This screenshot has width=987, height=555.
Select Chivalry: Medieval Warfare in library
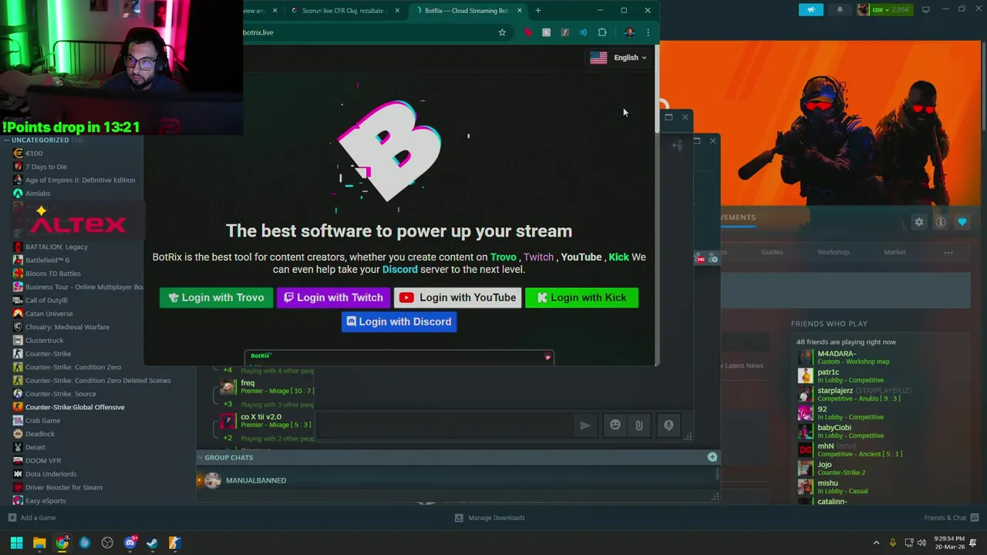point(67,327)
